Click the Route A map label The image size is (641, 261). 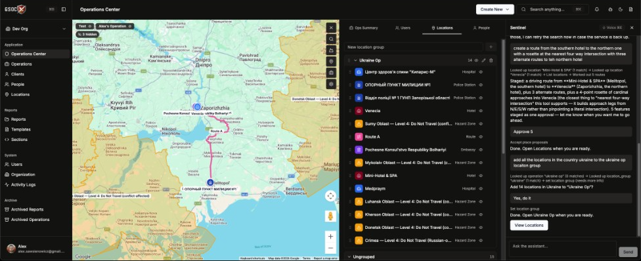pyautogui.click(x=217, y=131)
